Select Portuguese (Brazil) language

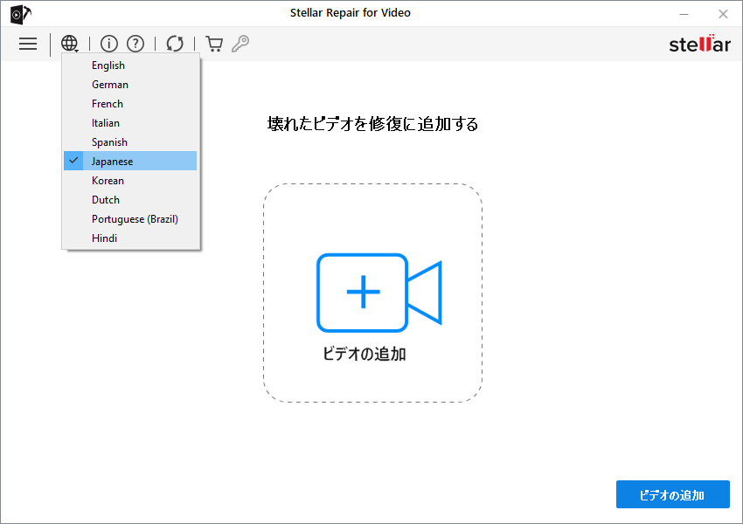(130, 218)
